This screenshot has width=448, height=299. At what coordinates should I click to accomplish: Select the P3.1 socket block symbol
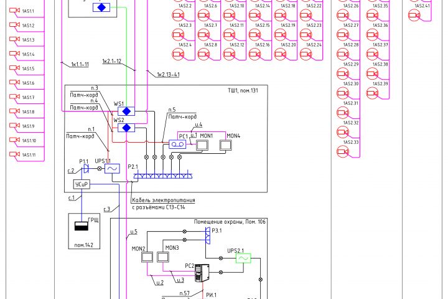pyautogui.click(x=208, y=235)
